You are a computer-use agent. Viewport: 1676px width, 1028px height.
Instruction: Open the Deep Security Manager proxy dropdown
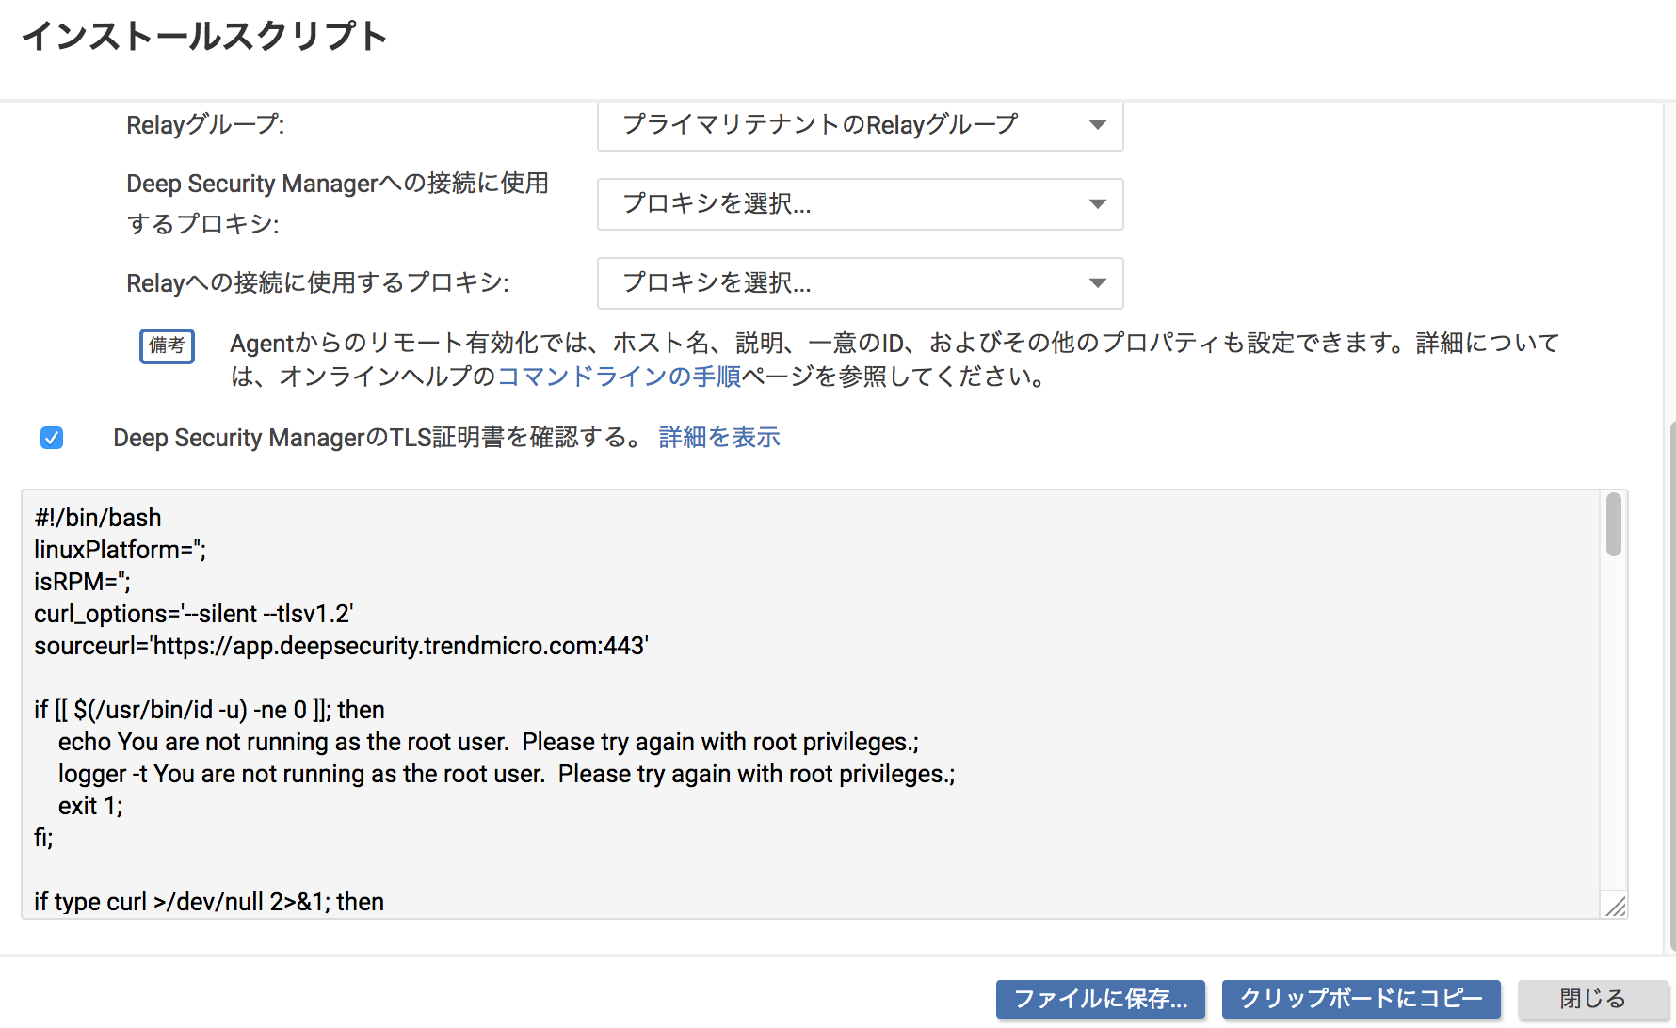tap(860, 204)
